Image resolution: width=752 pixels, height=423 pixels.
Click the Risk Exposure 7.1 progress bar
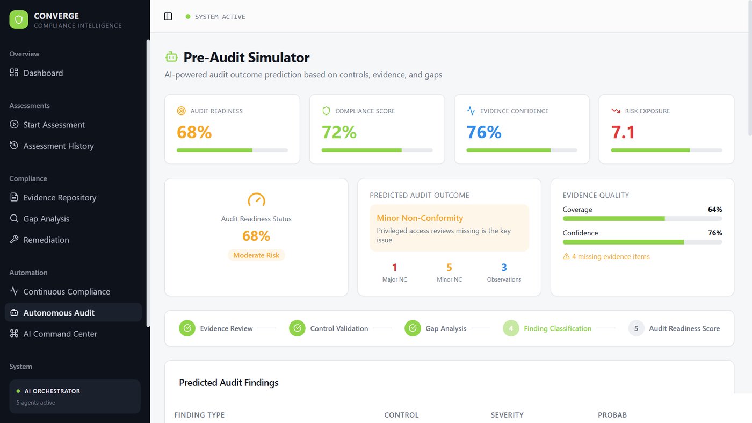click(x=667, y=150)
